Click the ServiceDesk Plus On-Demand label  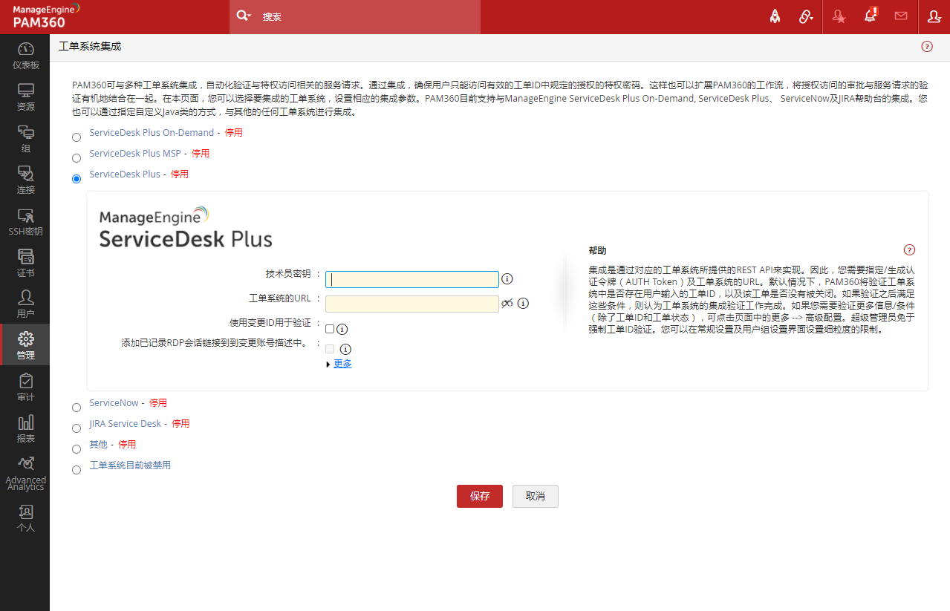tap(152, 133)
